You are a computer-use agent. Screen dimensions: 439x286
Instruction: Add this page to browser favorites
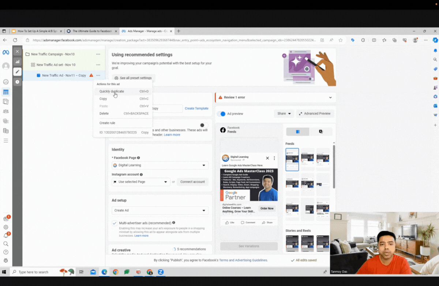341,40
